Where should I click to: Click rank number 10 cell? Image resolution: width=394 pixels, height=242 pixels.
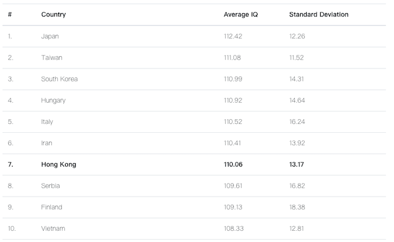click(12, 228)
